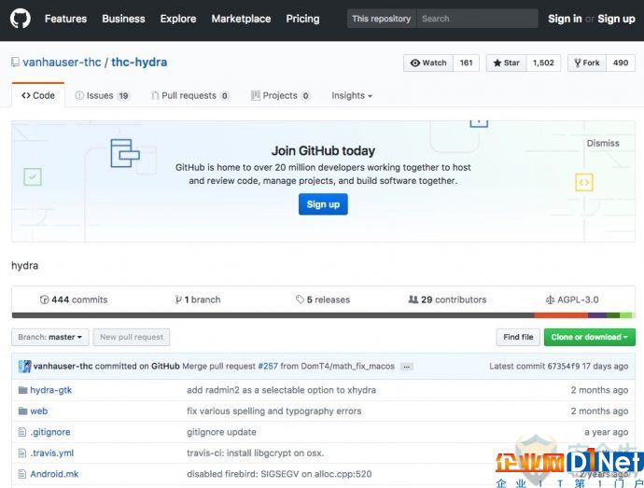Switch to the Issues tab
Image resolution: width=644 pixels, height=488 pixels.
tap(103, 96)
